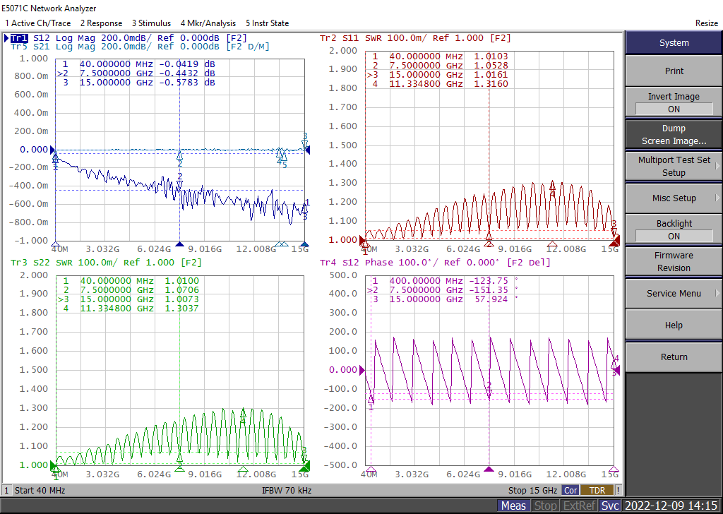Click Tr1 filled marker 2 triangle on stimulus axis
The width and height of the screenshot is (723, 514).
[x=180, y=244]
